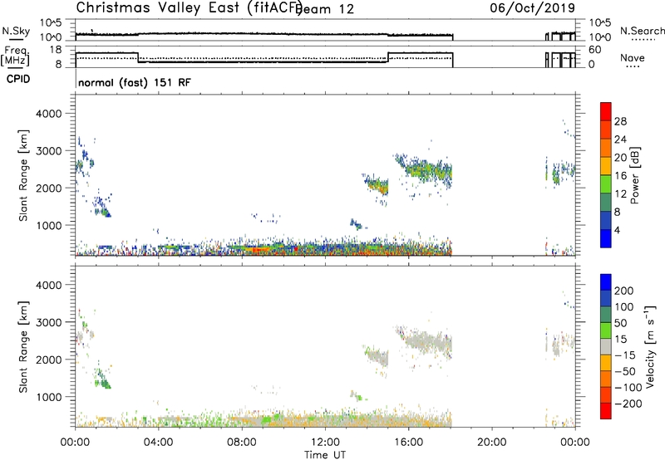Click the '12:00' time tick label
Screen dimensions: 665x460
[x=325, y=443]
